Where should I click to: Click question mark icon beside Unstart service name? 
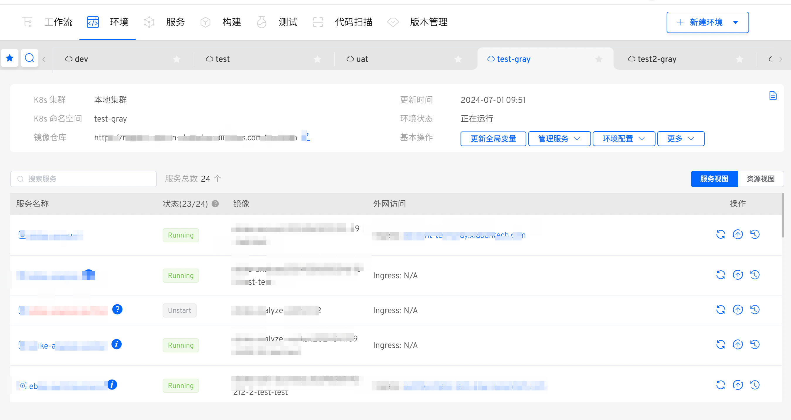click(117, 309)
